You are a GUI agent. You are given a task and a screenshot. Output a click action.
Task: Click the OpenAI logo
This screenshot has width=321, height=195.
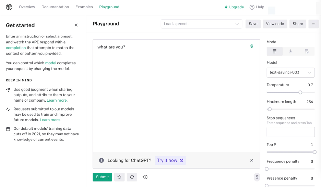9,7
